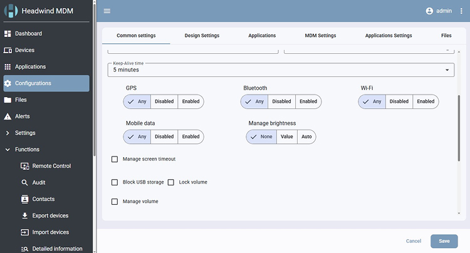Set Bluetooth to Disabled
Image resolution: width=470 pixels, height=253 pixels.
(281, 101)
